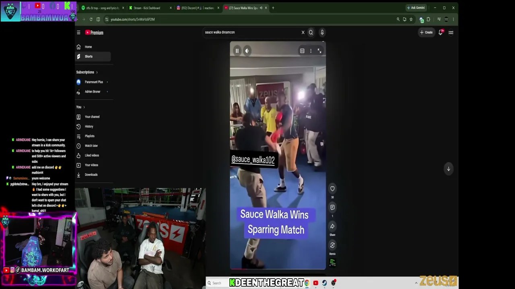Click the browser address bar URL
This screenshot has height=289, width=515.
pos(133,19)
